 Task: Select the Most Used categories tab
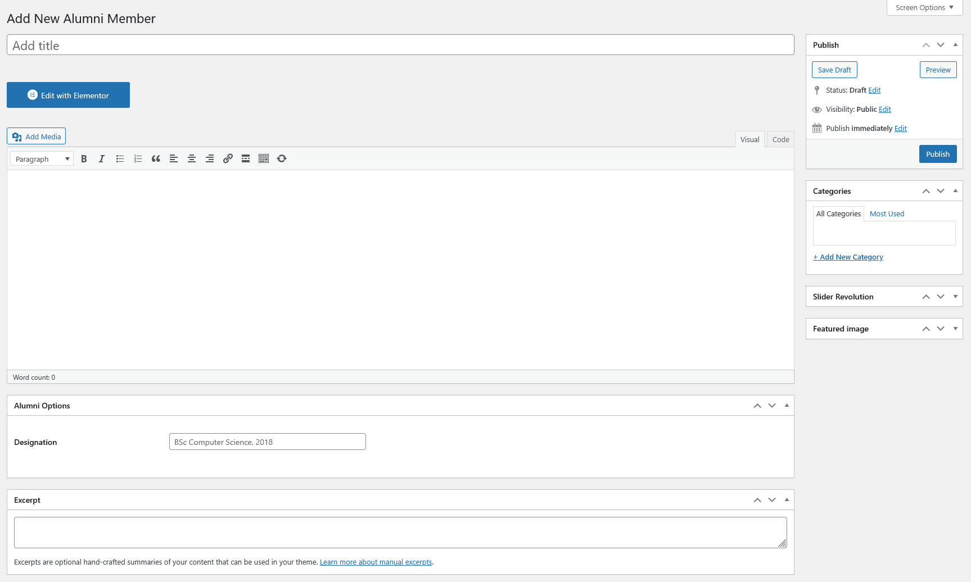point(887,213)
